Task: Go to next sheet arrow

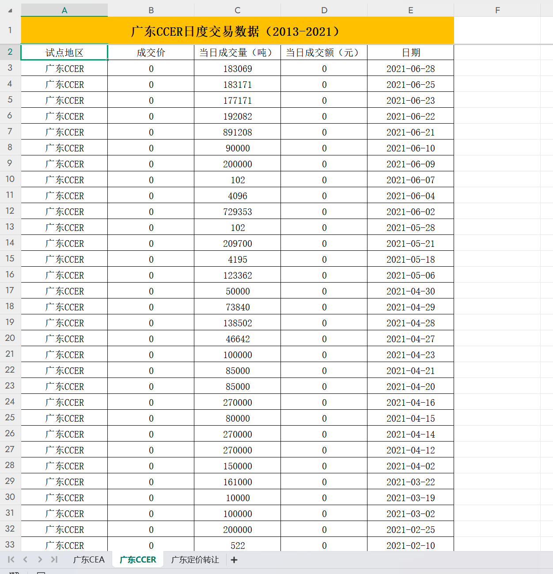Action: (x=40, y=559)
